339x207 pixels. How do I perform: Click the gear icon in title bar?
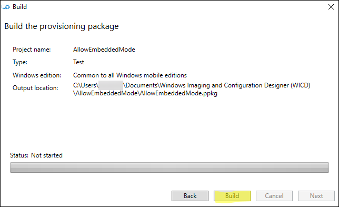6,7
